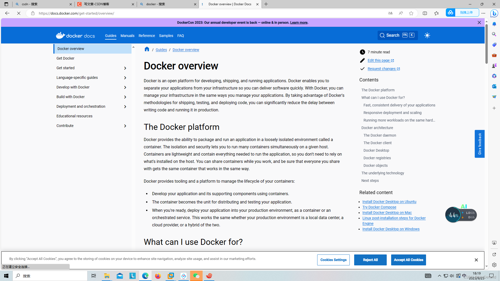Click the Give Feedback tab icon

coord(480,143)
